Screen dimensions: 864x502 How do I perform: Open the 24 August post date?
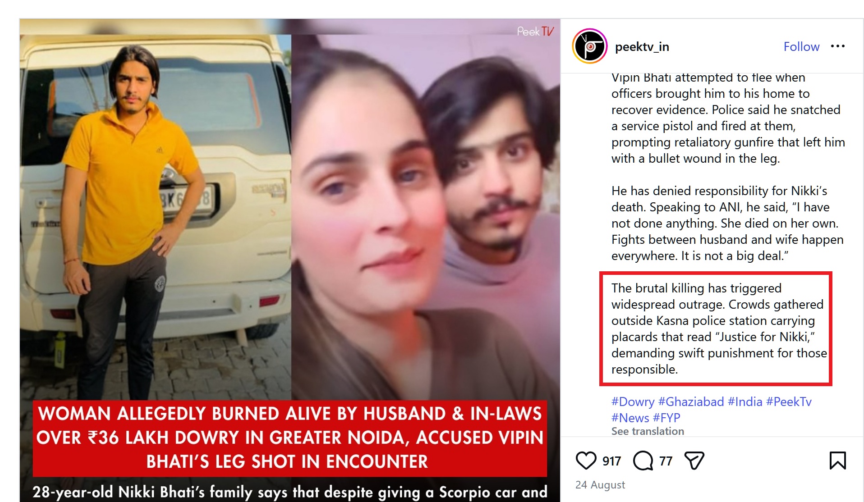coord(600,485)
